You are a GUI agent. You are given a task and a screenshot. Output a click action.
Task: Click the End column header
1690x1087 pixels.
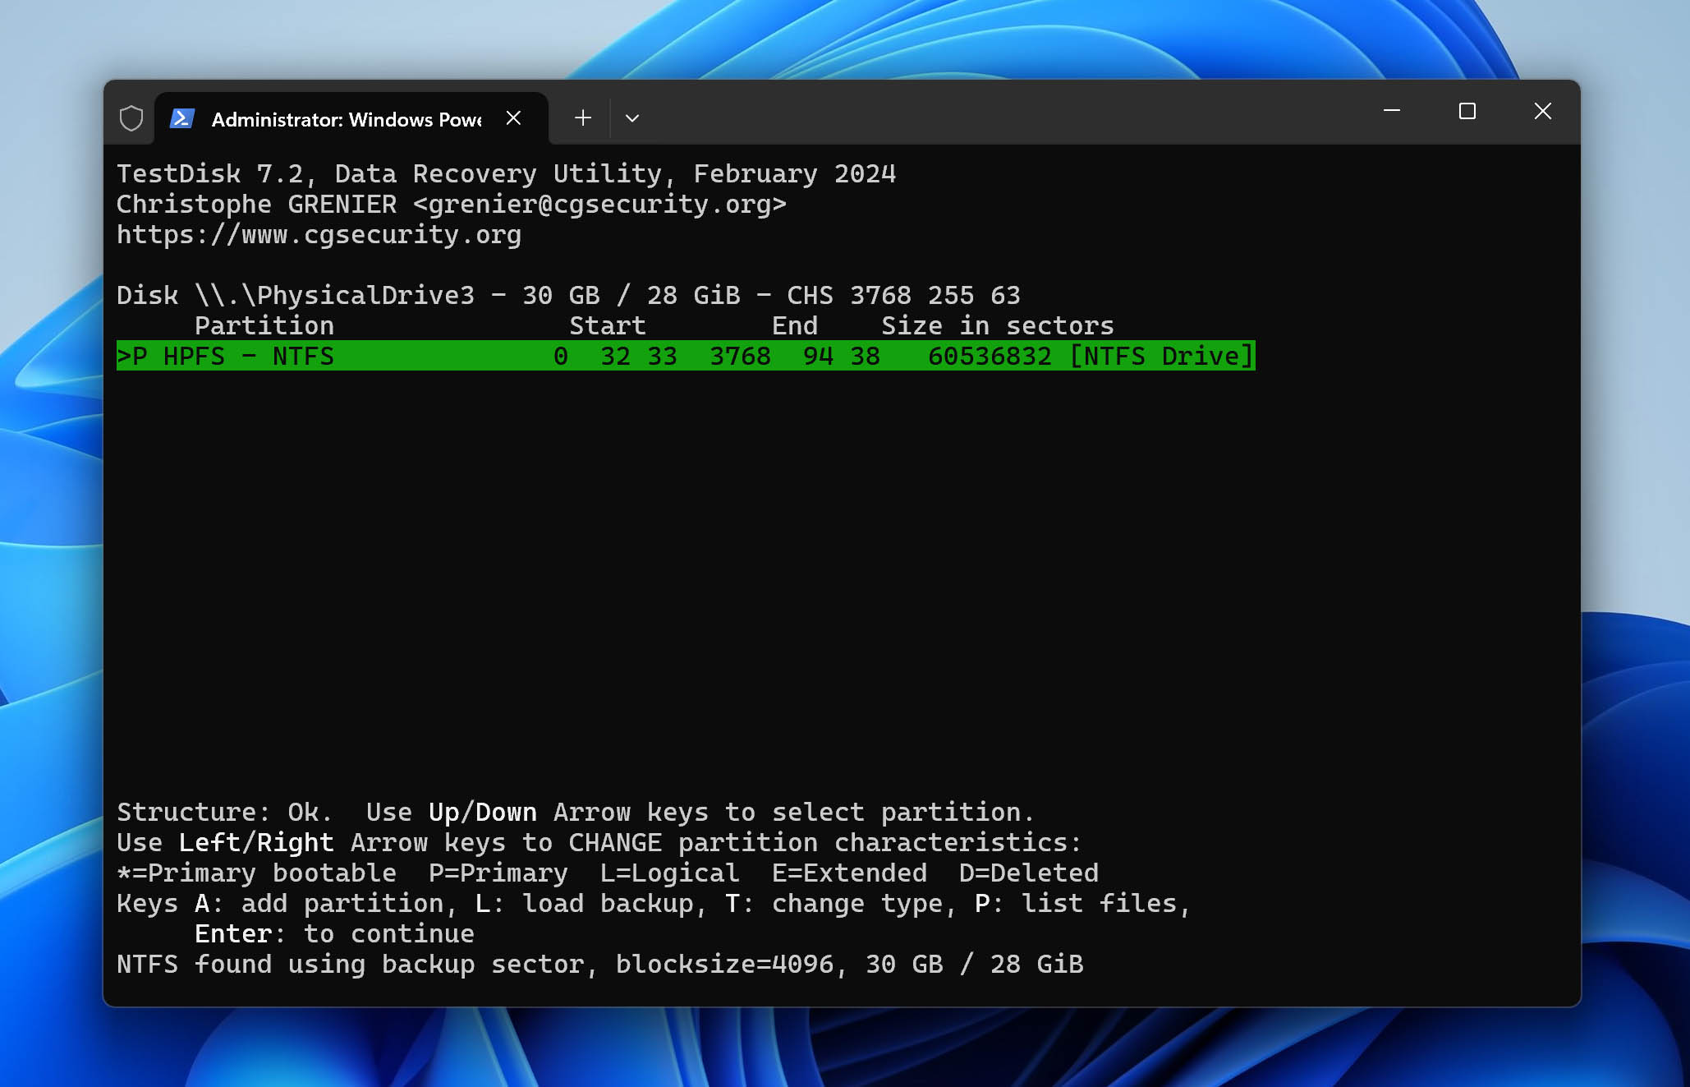[x=794, y=326]
